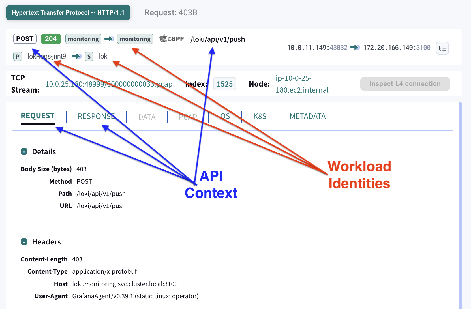Collapse the Headers section
The image size is (471, 309).
[24, 242]
